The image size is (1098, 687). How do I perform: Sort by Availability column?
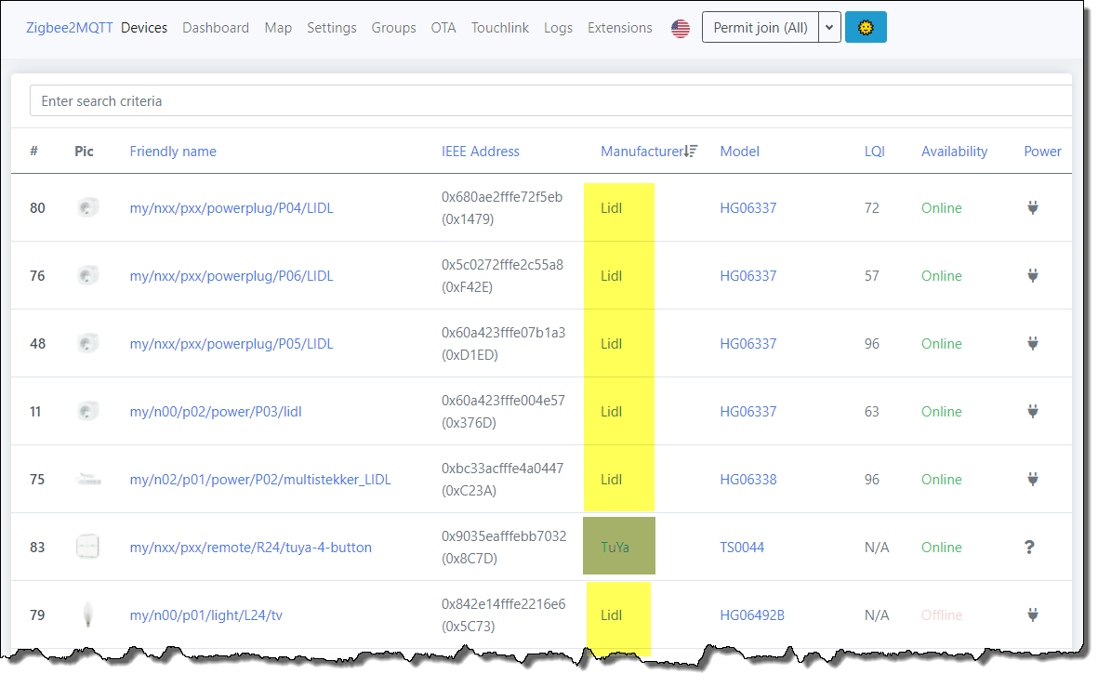click(x=955, y=152)
